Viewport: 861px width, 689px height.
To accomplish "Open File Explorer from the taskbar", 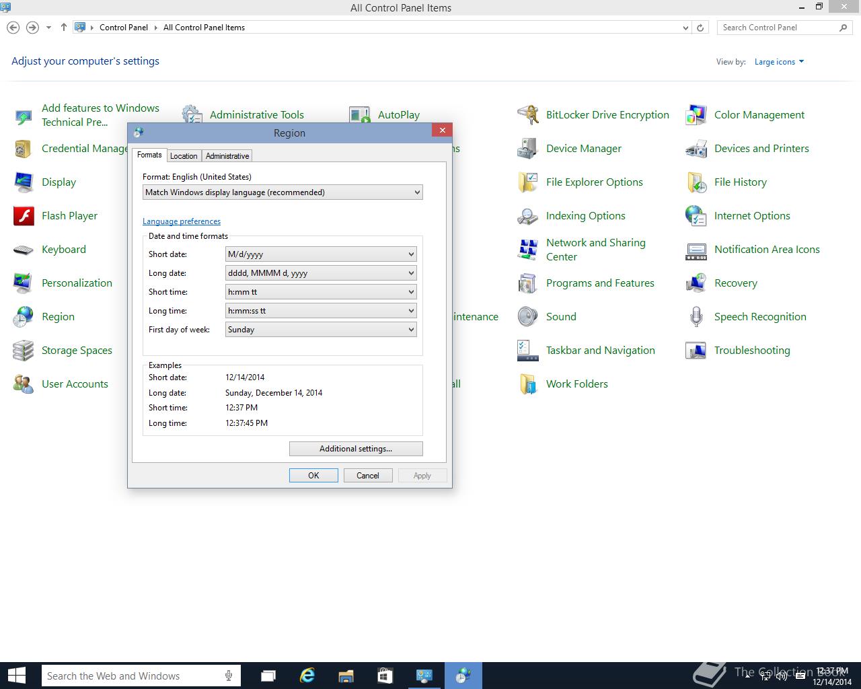I will (x=346, y=676).
